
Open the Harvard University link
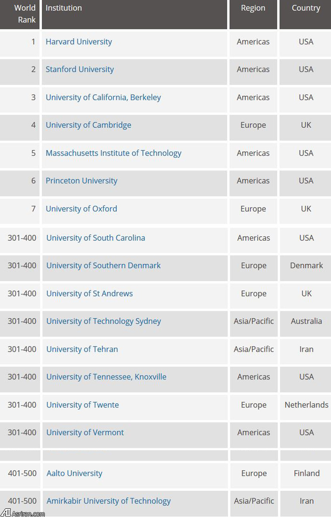79,42
